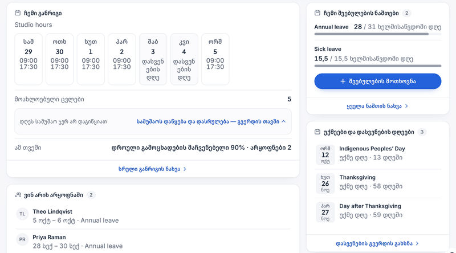Viewport: 456px width, 253px height.
Task: Click the Indigenous Peoples' Day row
Action: (x=378, y=155)
